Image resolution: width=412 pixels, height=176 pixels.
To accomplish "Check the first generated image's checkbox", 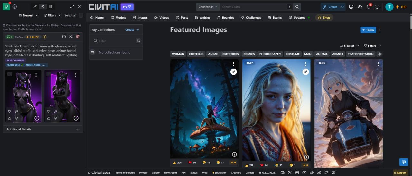I will 10,74.
